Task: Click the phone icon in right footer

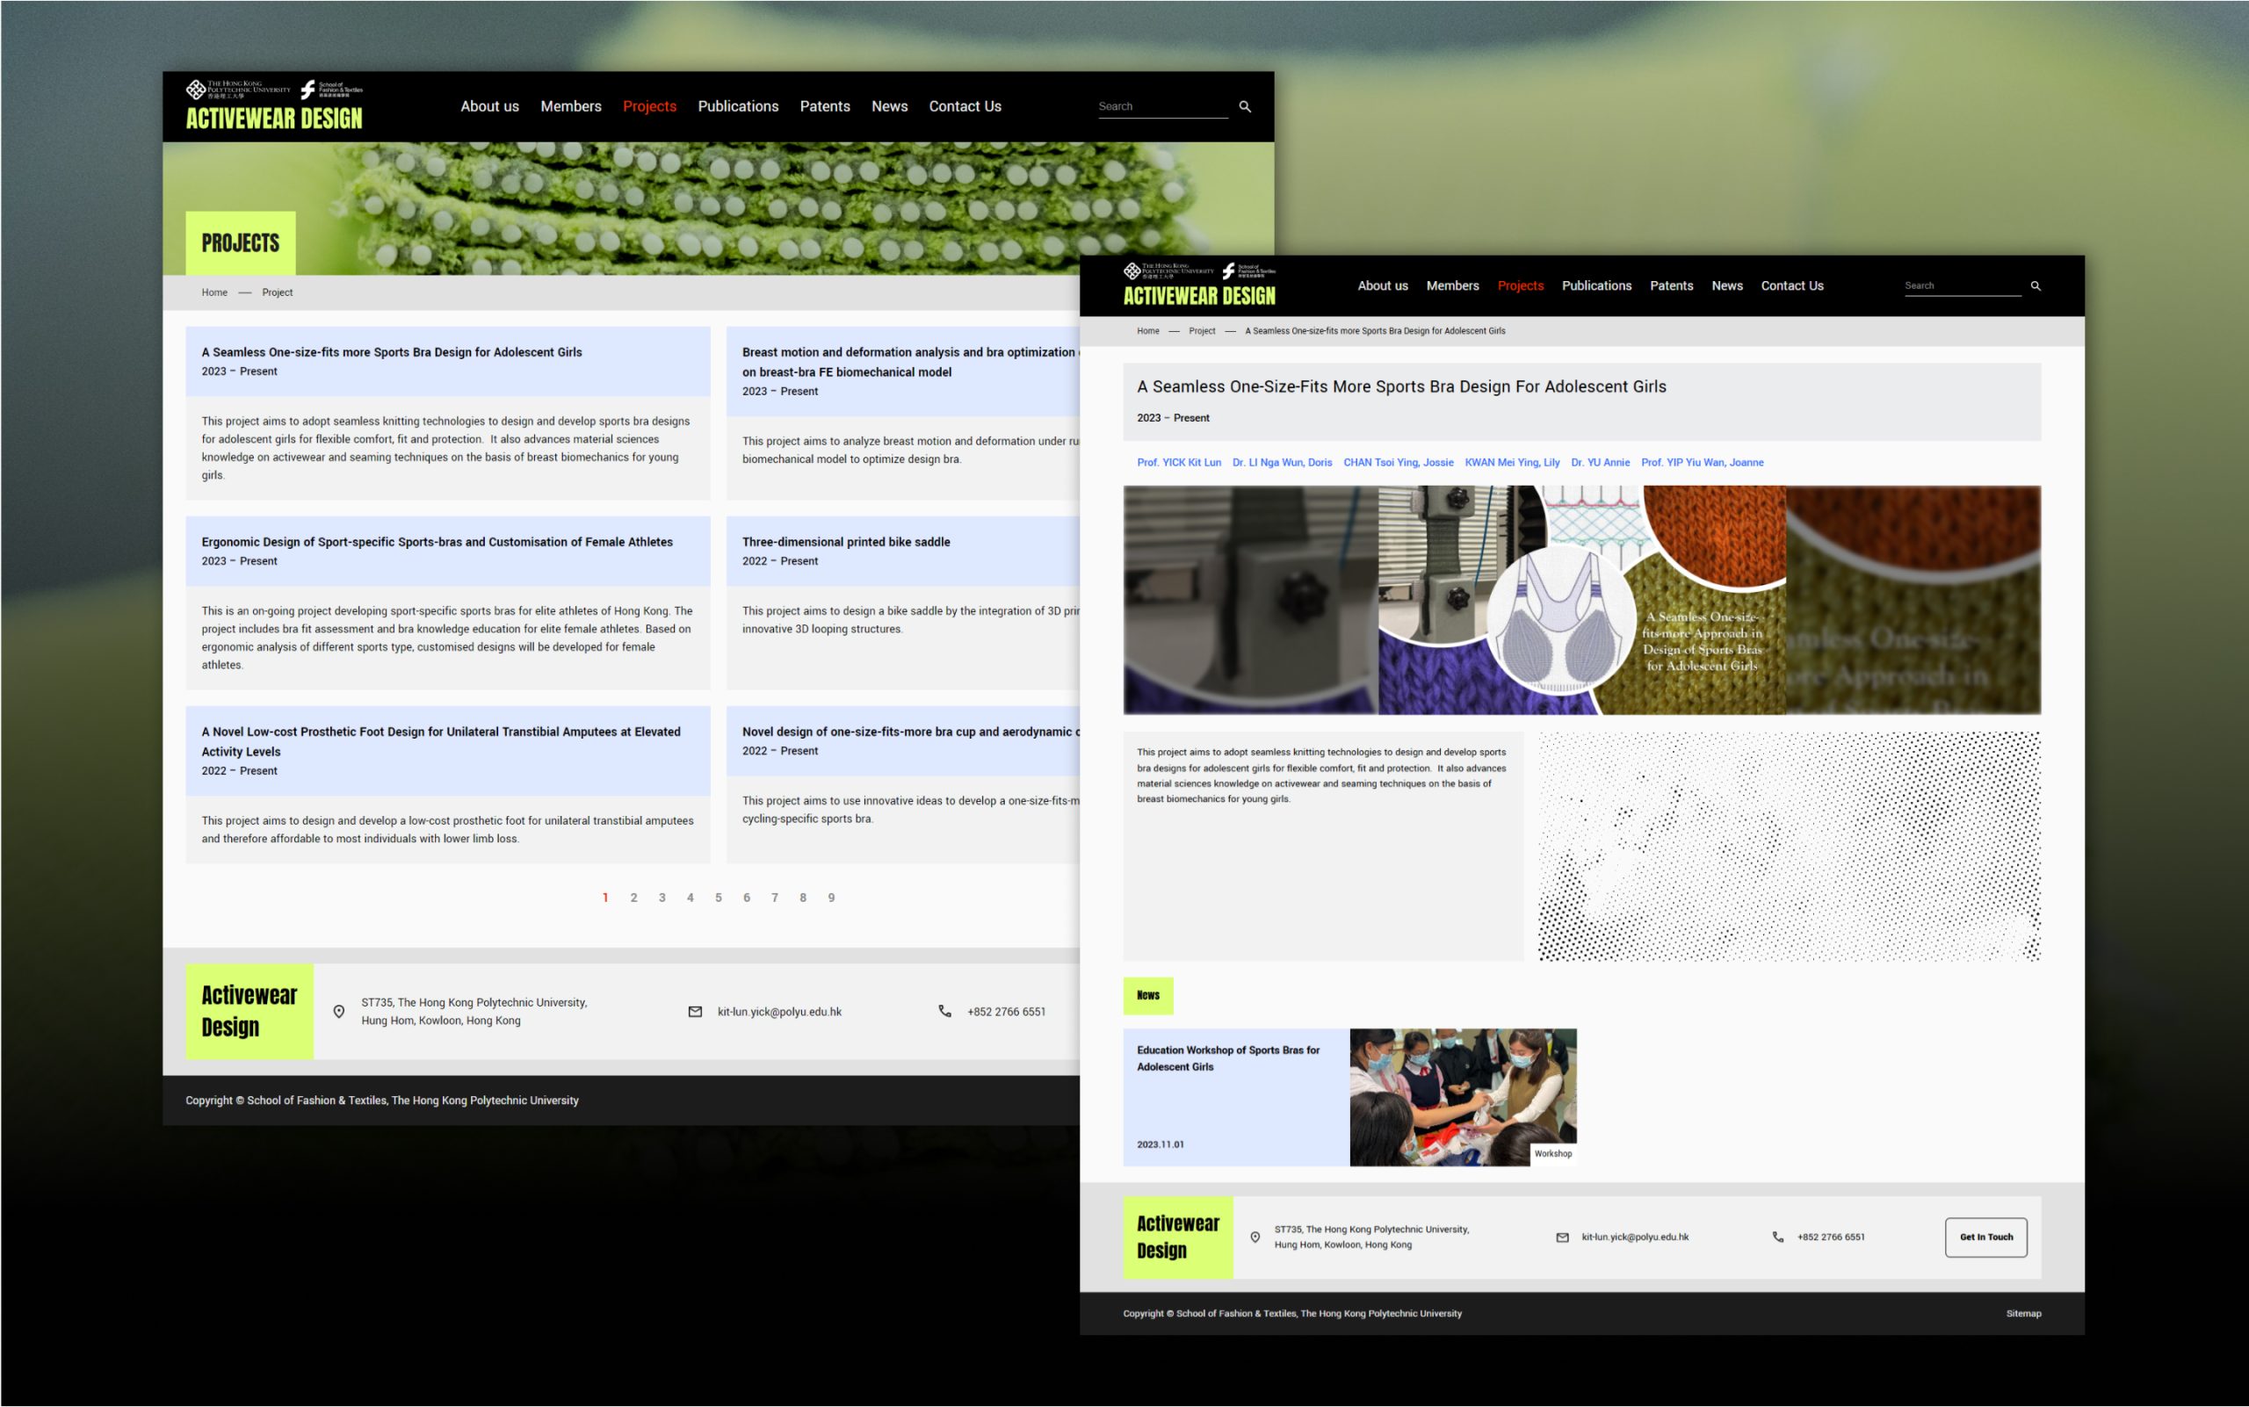Action: pos(1777,1237)
